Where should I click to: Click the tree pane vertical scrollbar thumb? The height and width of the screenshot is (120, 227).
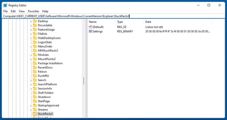84,81
